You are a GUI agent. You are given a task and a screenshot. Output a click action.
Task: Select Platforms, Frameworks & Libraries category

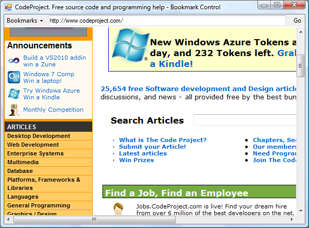pos(48,184)
